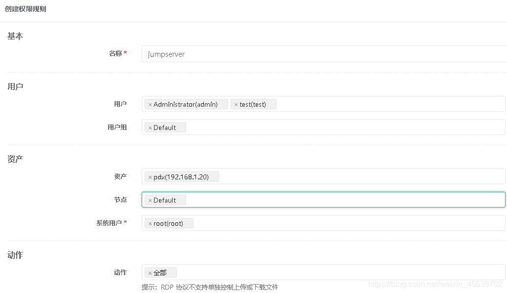
Task: Click the 创建权限规则 page title
Action: tap(26, 9)
